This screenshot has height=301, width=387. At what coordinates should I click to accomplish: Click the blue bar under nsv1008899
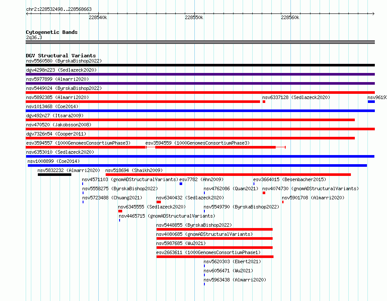pyautogui.click(x=197, y=165)
